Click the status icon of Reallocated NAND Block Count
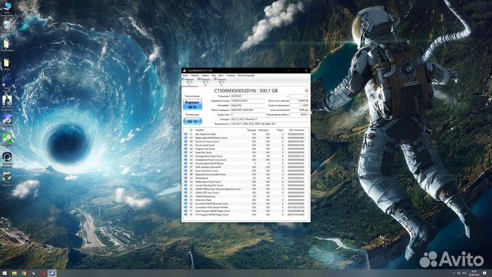Image resolution: width=492 pixels, height=277 pixels. tap(185, 138)
